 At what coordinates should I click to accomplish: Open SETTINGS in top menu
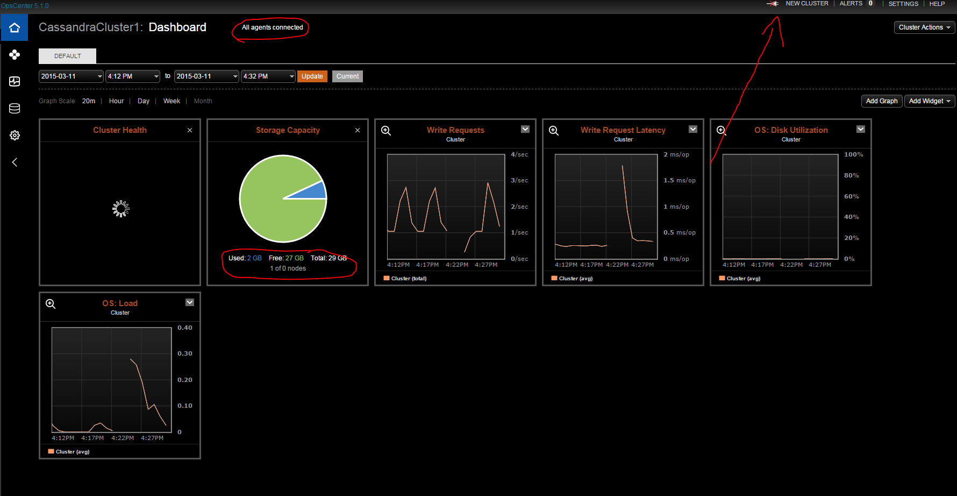click(x=903, y=4)
